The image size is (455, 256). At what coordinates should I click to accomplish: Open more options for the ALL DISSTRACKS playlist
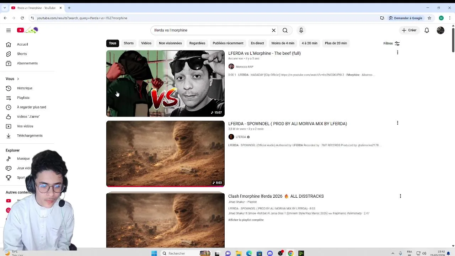400,196
